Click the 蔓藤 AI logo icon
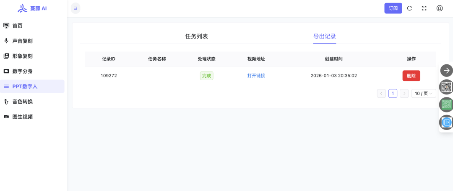Screen dimensions: 453x191 click(23, 8)
